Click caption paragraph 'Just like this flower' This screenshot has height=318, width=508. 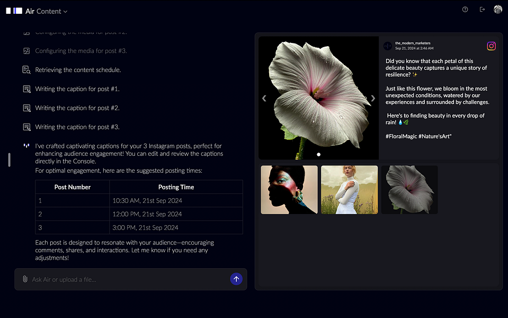coord(438,95)
